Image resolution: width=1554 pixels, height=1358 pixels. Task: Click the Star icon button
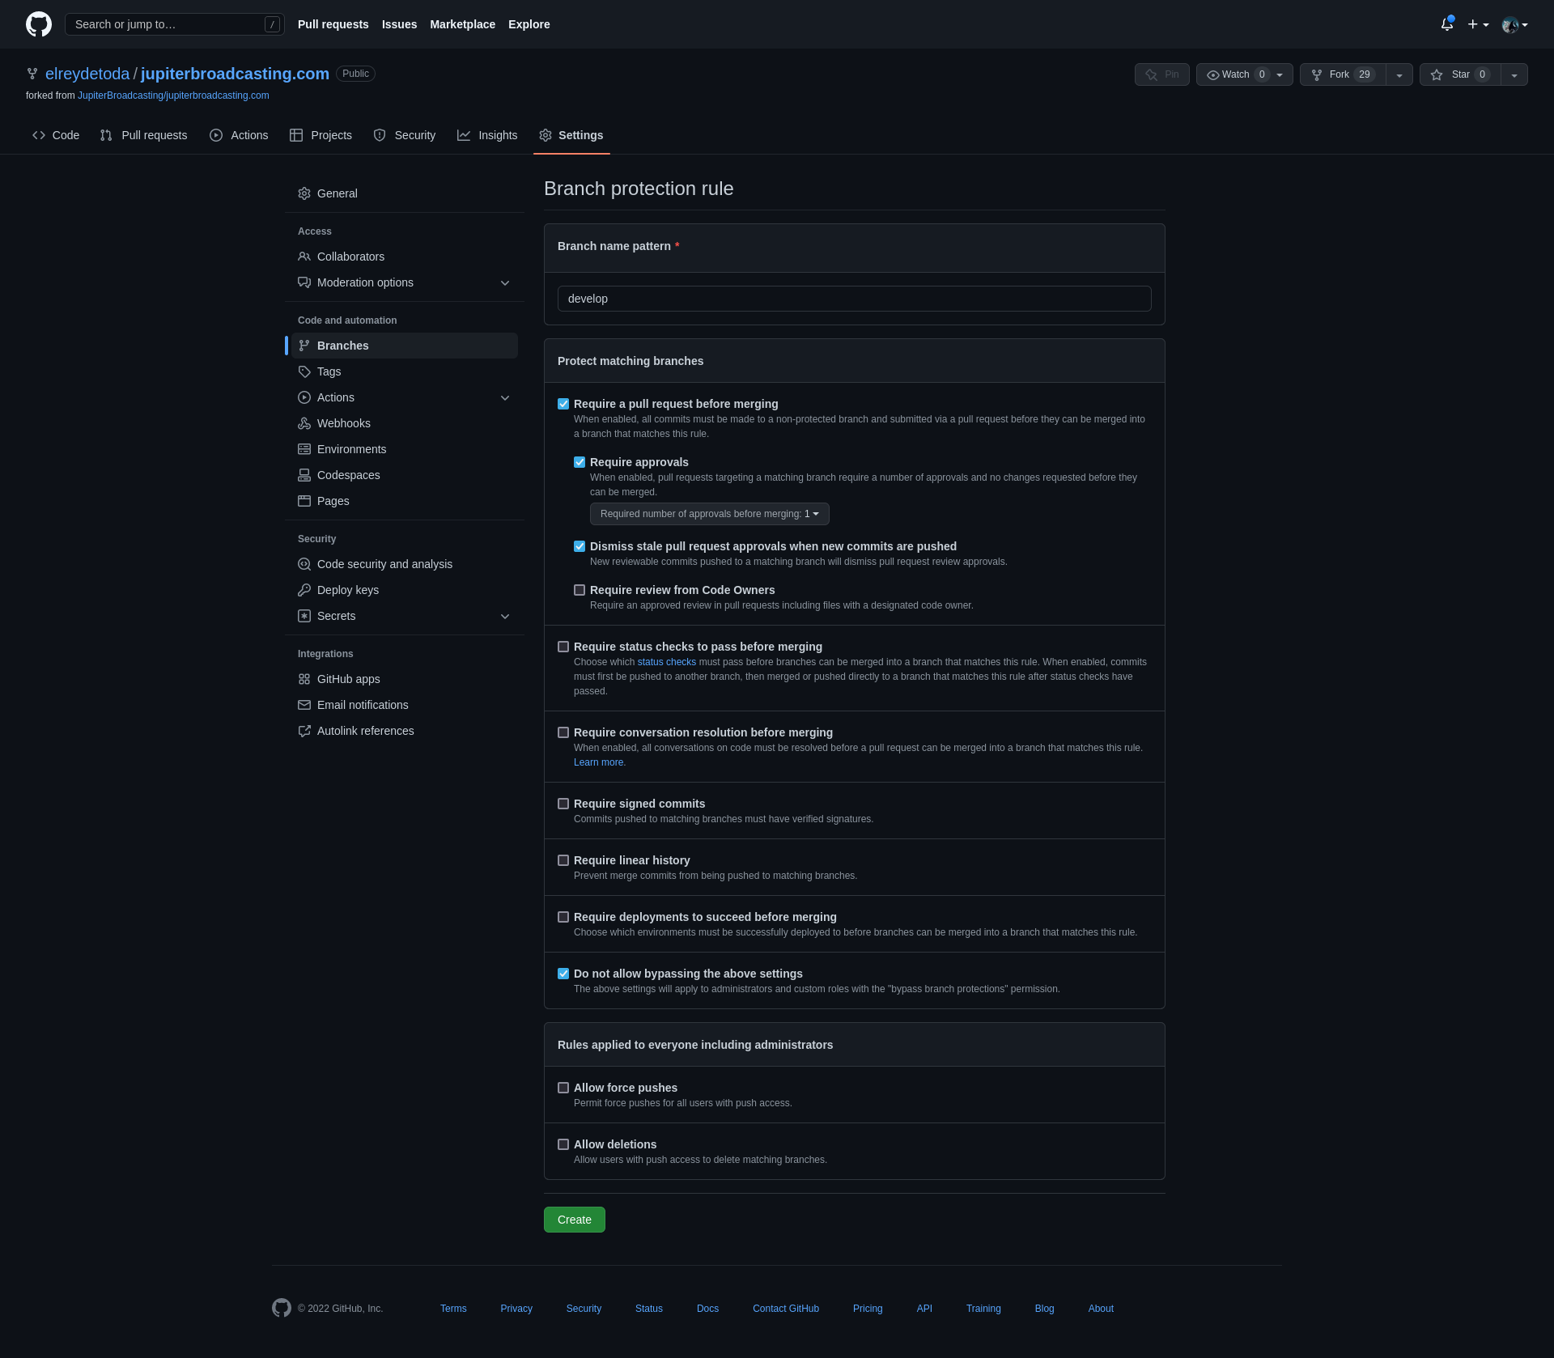(1437, 74)
